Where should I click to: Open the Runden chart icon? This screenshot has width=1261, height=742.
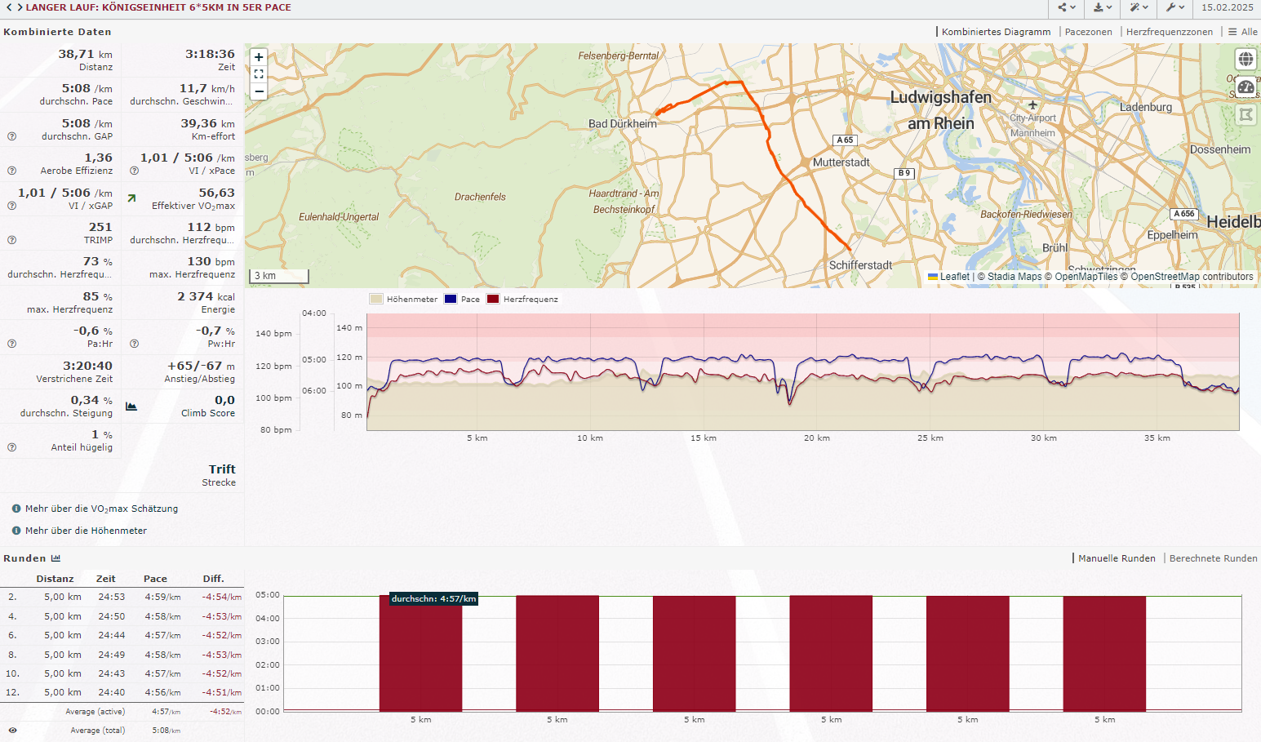pos(56,558)
